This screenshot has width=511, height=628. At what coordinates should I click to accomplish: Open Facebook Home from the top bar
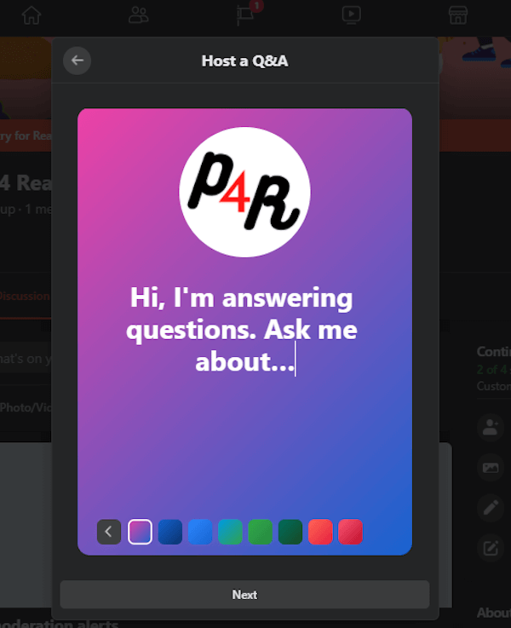point(32,15)
